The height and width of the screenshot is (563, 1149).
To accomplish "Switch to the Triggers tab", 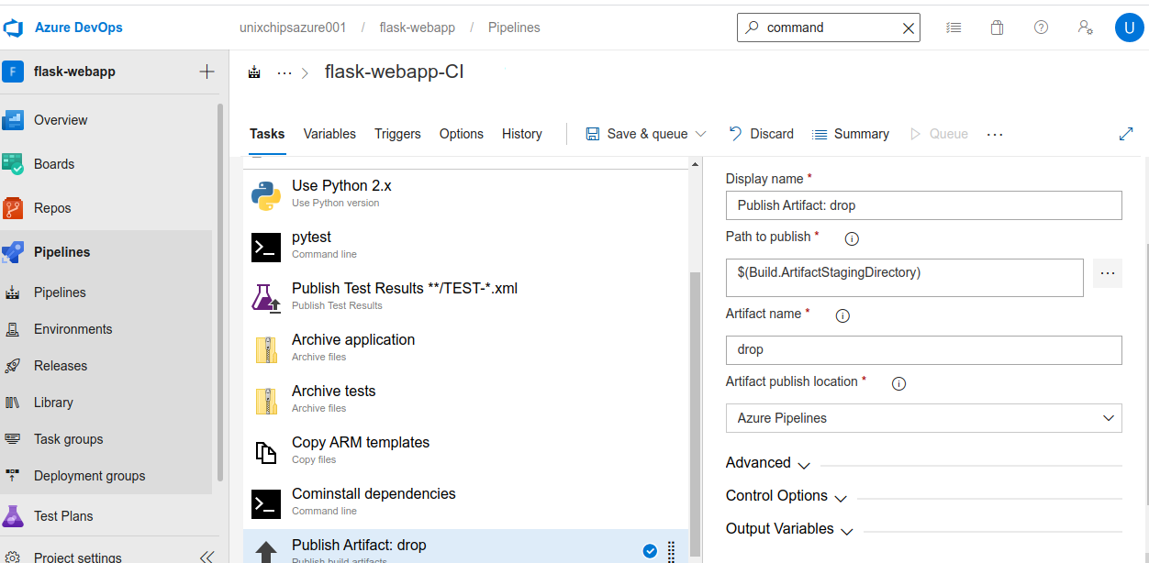I will tap(397, 134).
